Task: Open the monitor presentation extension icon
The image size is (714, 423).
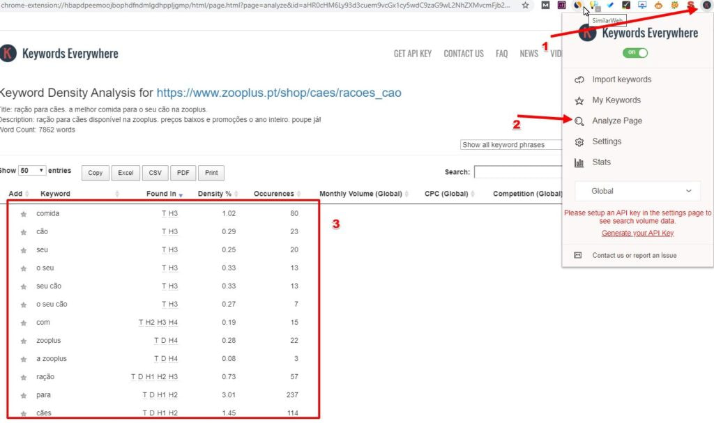Action: [x=642, y=6]
